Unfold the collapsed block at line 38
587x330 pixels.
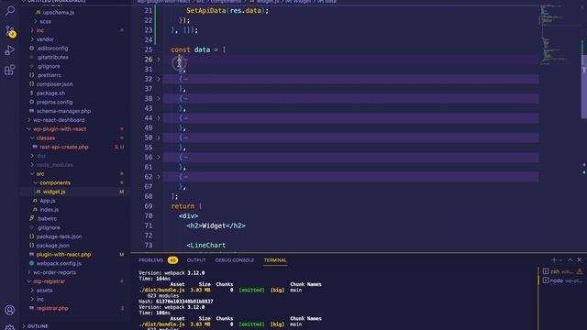[x=159, y=98]
